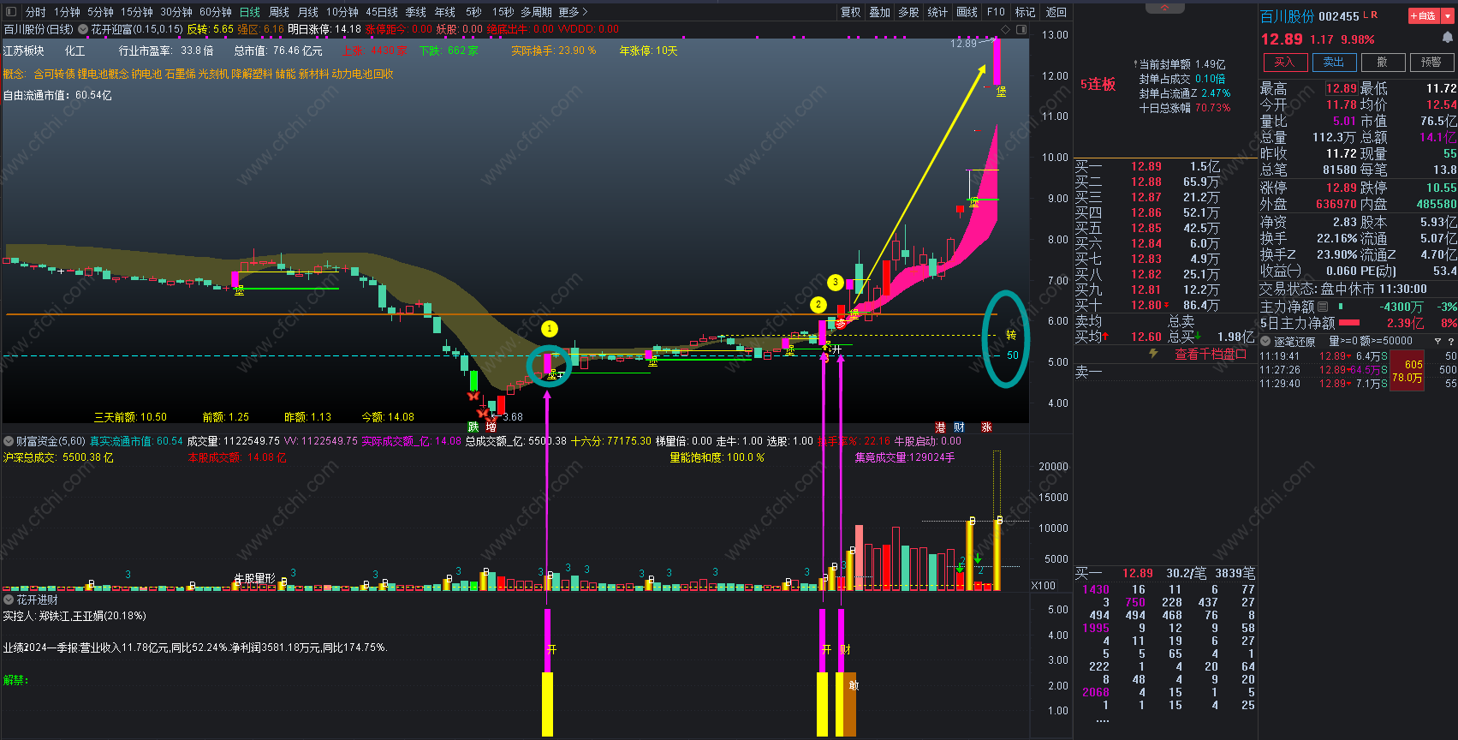
Task: Open the 标记 mark tool
Action: pos(1025,12)
